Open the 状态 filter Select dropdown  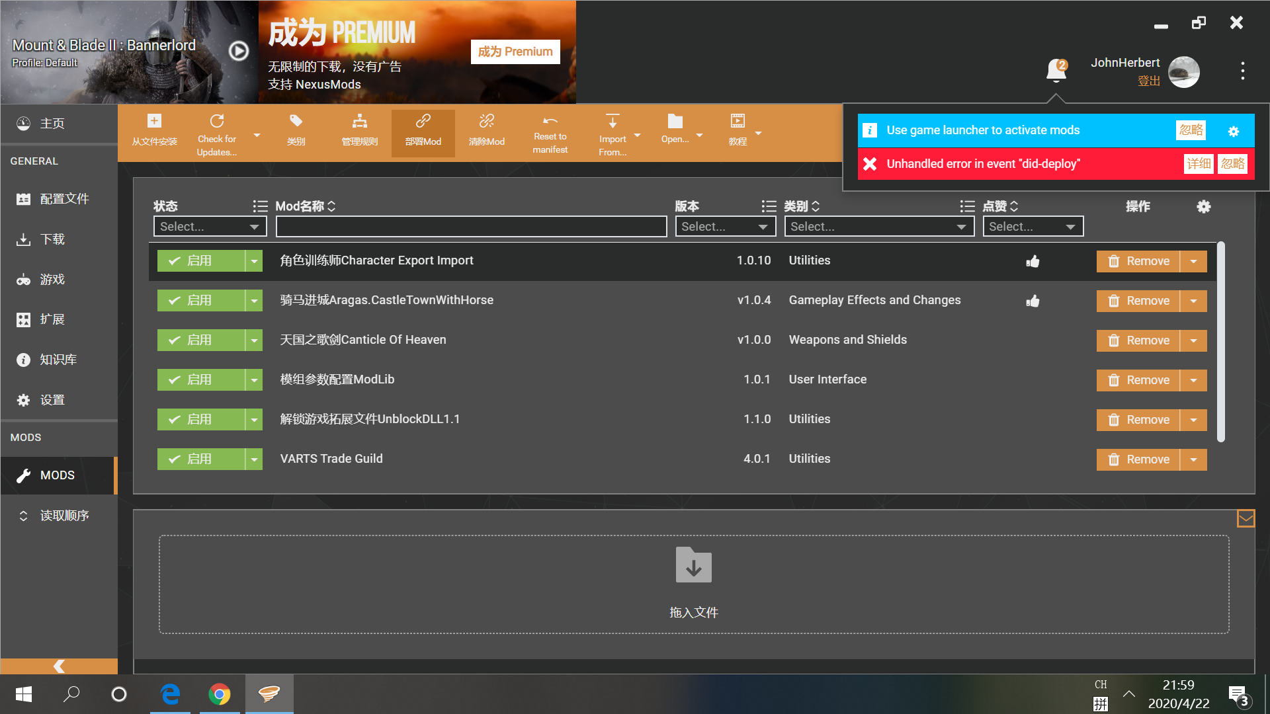[210, 227]
